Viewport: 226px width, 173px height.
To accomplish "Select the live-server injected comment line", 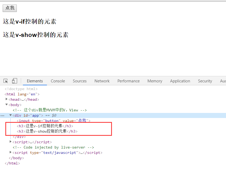I will tap(53, 147).
